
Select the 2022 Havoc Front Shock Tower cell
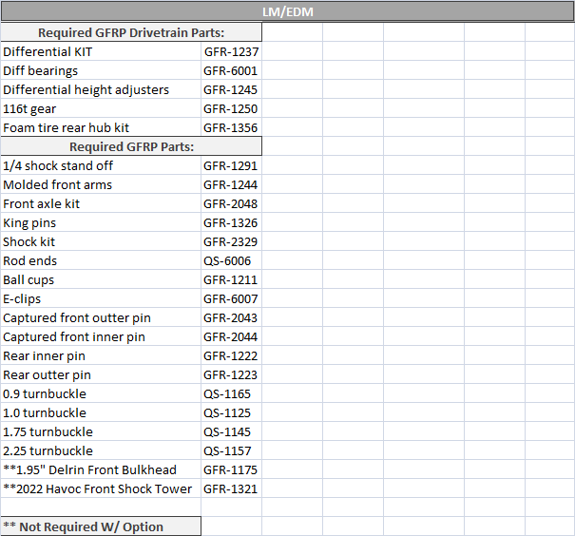pos(98,488)
